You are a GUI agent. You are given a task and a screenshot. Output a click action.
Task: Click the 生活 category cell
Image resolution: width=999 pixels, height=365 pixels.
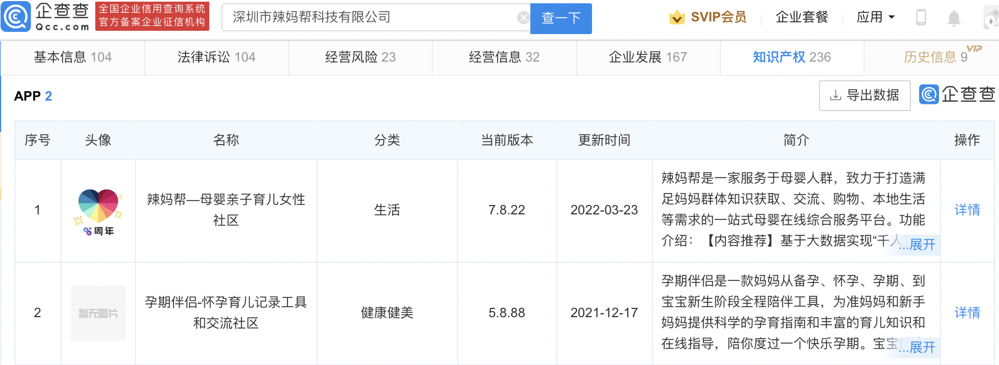(387, 210)
